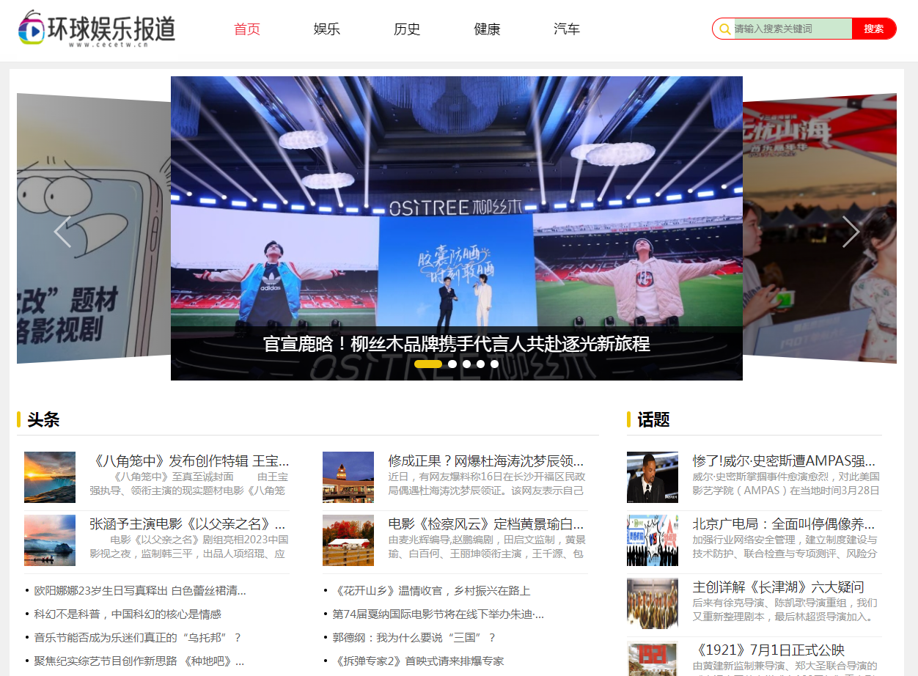
Task: Click summary starting 电影《以父亲之名》剧组亮相
Action: pos(189,546)
